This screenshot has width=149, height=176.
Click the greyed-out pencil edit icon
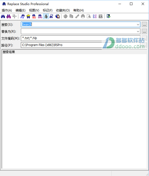click(x=77, y=16)
